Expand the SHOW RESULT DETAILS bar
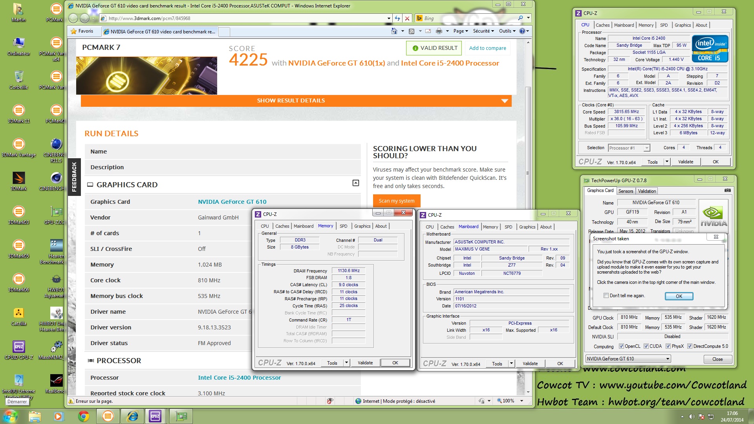This screenshot has width=754, height=424. pos(296,101)
